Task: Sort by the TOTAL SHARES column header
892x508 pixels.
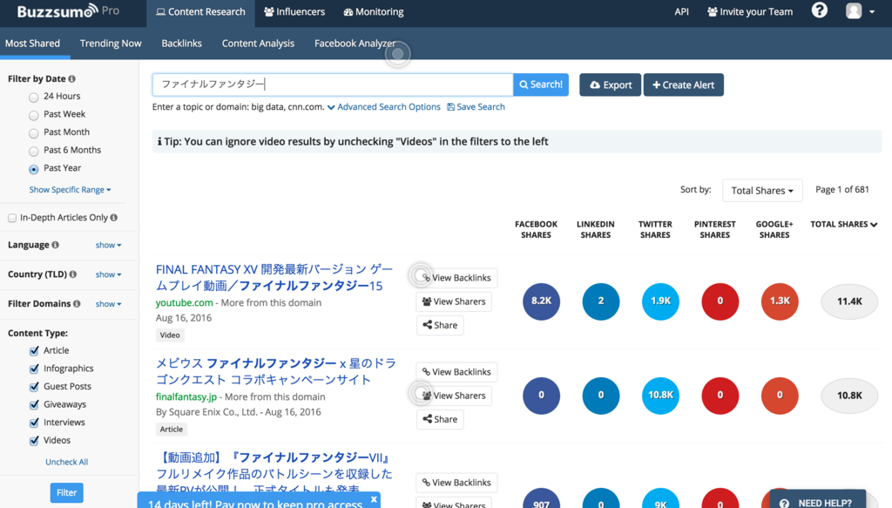Action: coord(843,224)
